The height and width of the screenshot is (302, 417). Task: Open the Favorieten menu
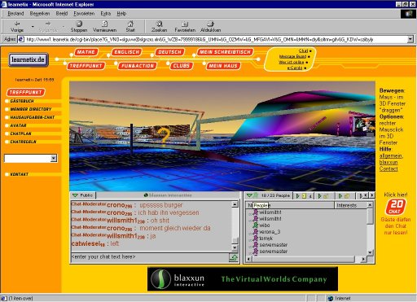[84, 13]
